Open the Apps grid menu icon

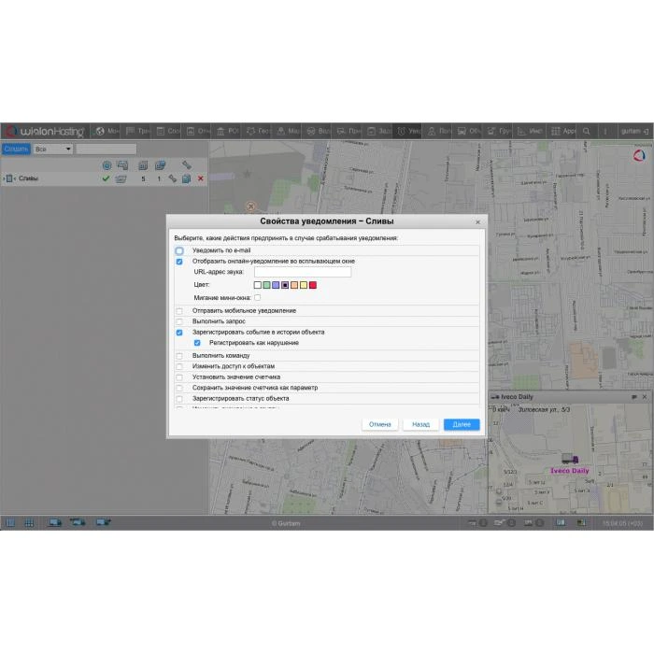pos(562,132)
